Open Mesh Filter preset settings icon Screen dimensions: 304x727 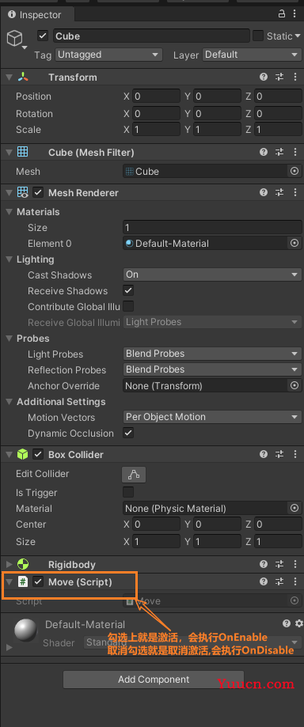[x=279, y=152]
